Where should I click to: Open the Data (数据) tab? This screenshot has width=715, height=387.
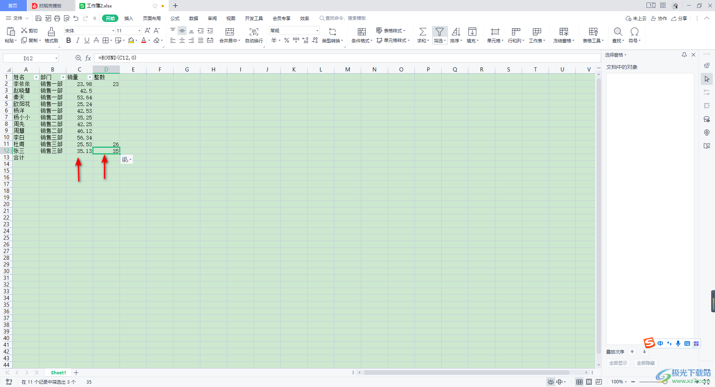194,18
